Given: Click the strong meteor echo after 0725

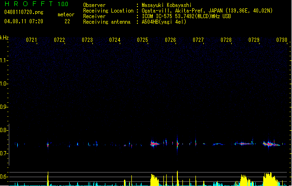Looking at the screenshot, I should pos(155,144).
